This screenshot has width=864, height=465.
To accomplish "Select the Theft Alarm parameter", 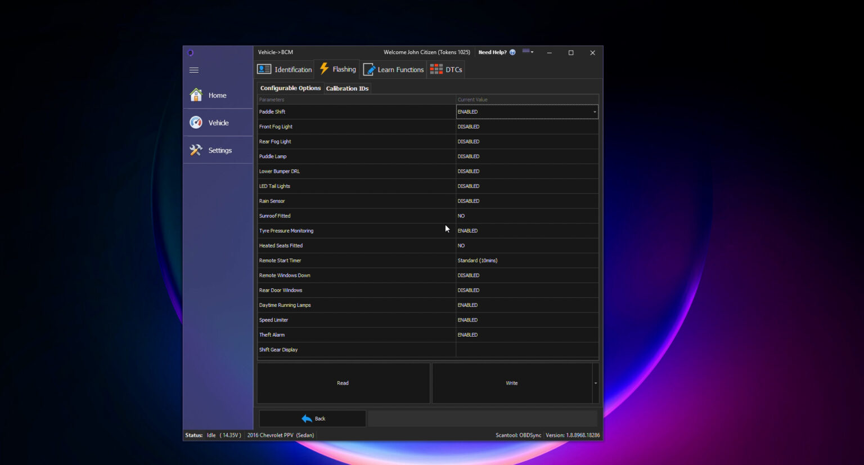I will point(357,335).
